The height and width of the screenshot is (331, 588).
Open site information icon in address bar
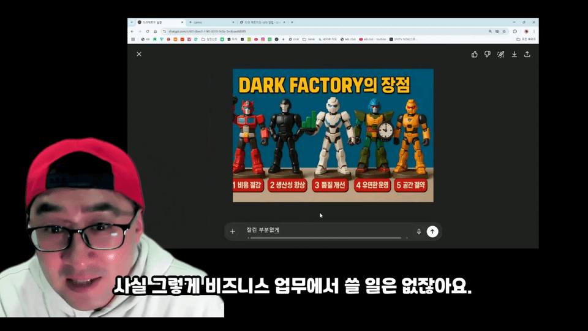click(x=164, y=31)
